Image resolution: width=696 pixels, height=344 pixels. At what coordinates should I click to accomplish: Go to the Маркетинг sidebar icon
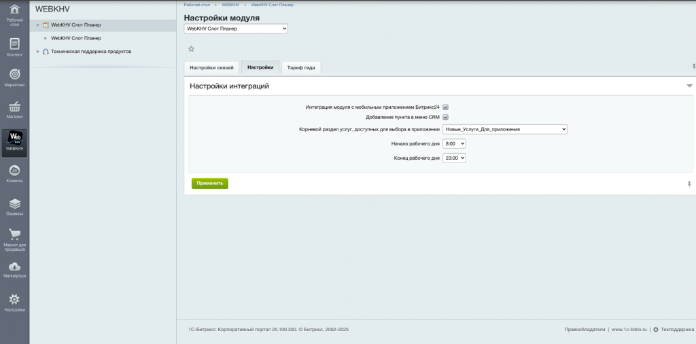[14, 75]
